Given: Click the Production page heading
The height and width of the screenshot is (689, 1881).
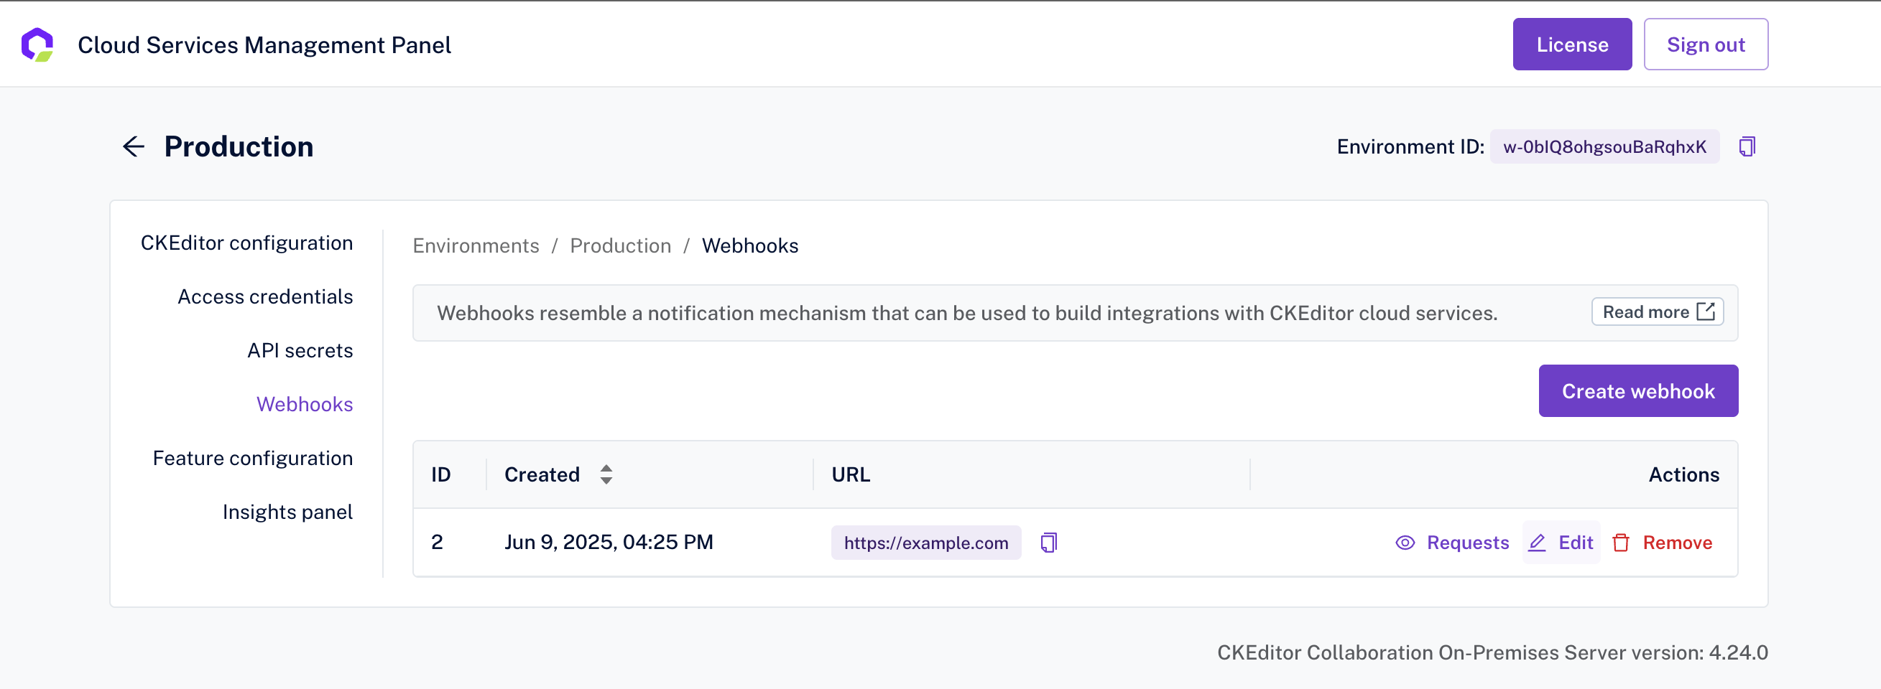Looking at the screenshot, I should 239,146.
